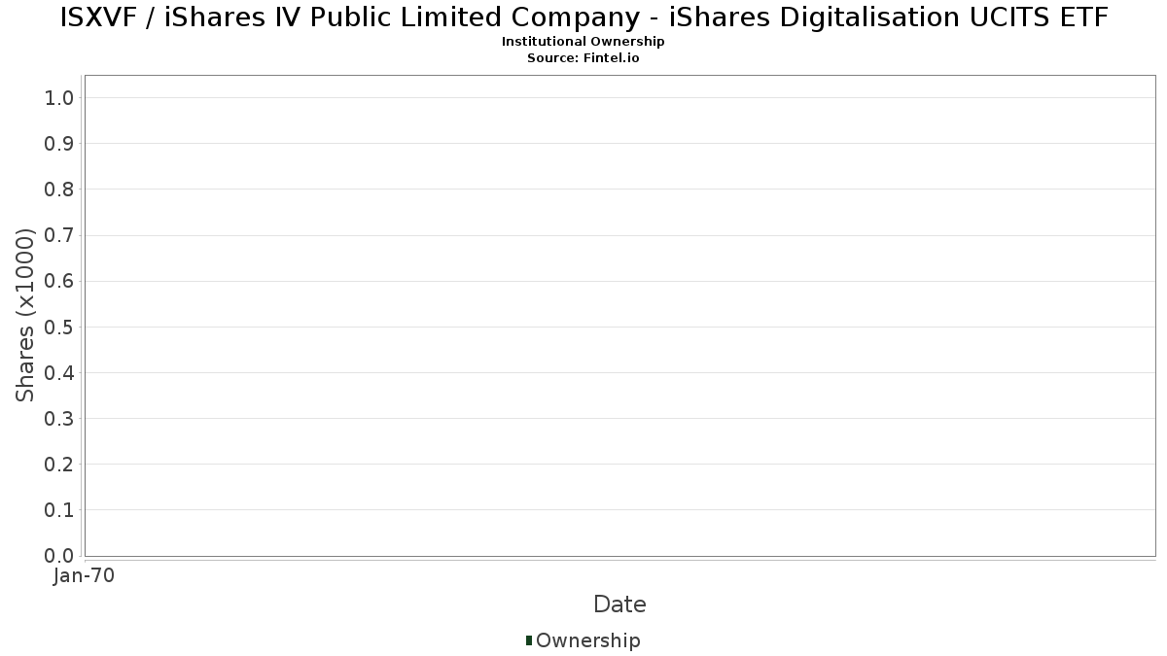Click the 1.0 y-axis tick label

pos(59,98)
